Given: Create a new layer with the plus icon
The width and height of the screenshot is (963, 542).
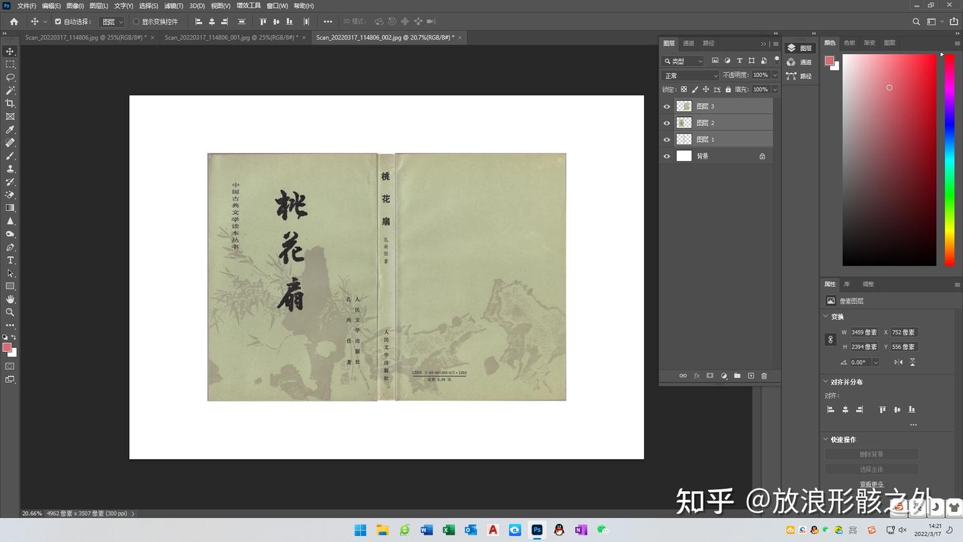Looking at the screenshot, I should click(751, 376).
